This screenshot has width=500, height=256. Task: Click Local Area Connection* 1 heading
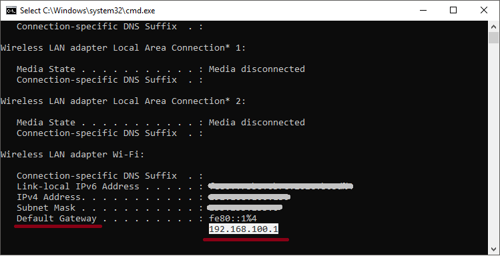pos(123,48)
